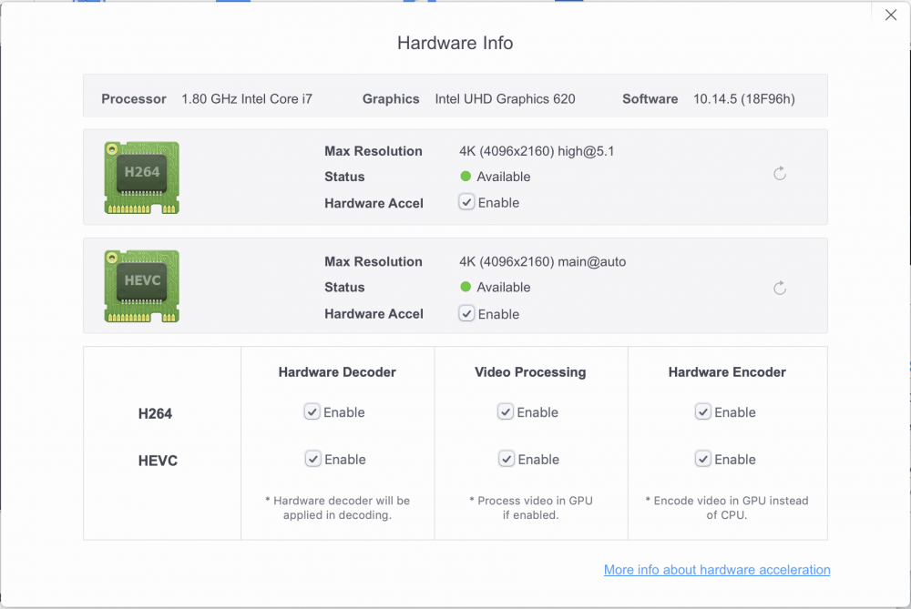Toggle HEVC Video Processing Enable checkbox
The width and height of the screenshot is (911, 609).
(x=506, y=459)
